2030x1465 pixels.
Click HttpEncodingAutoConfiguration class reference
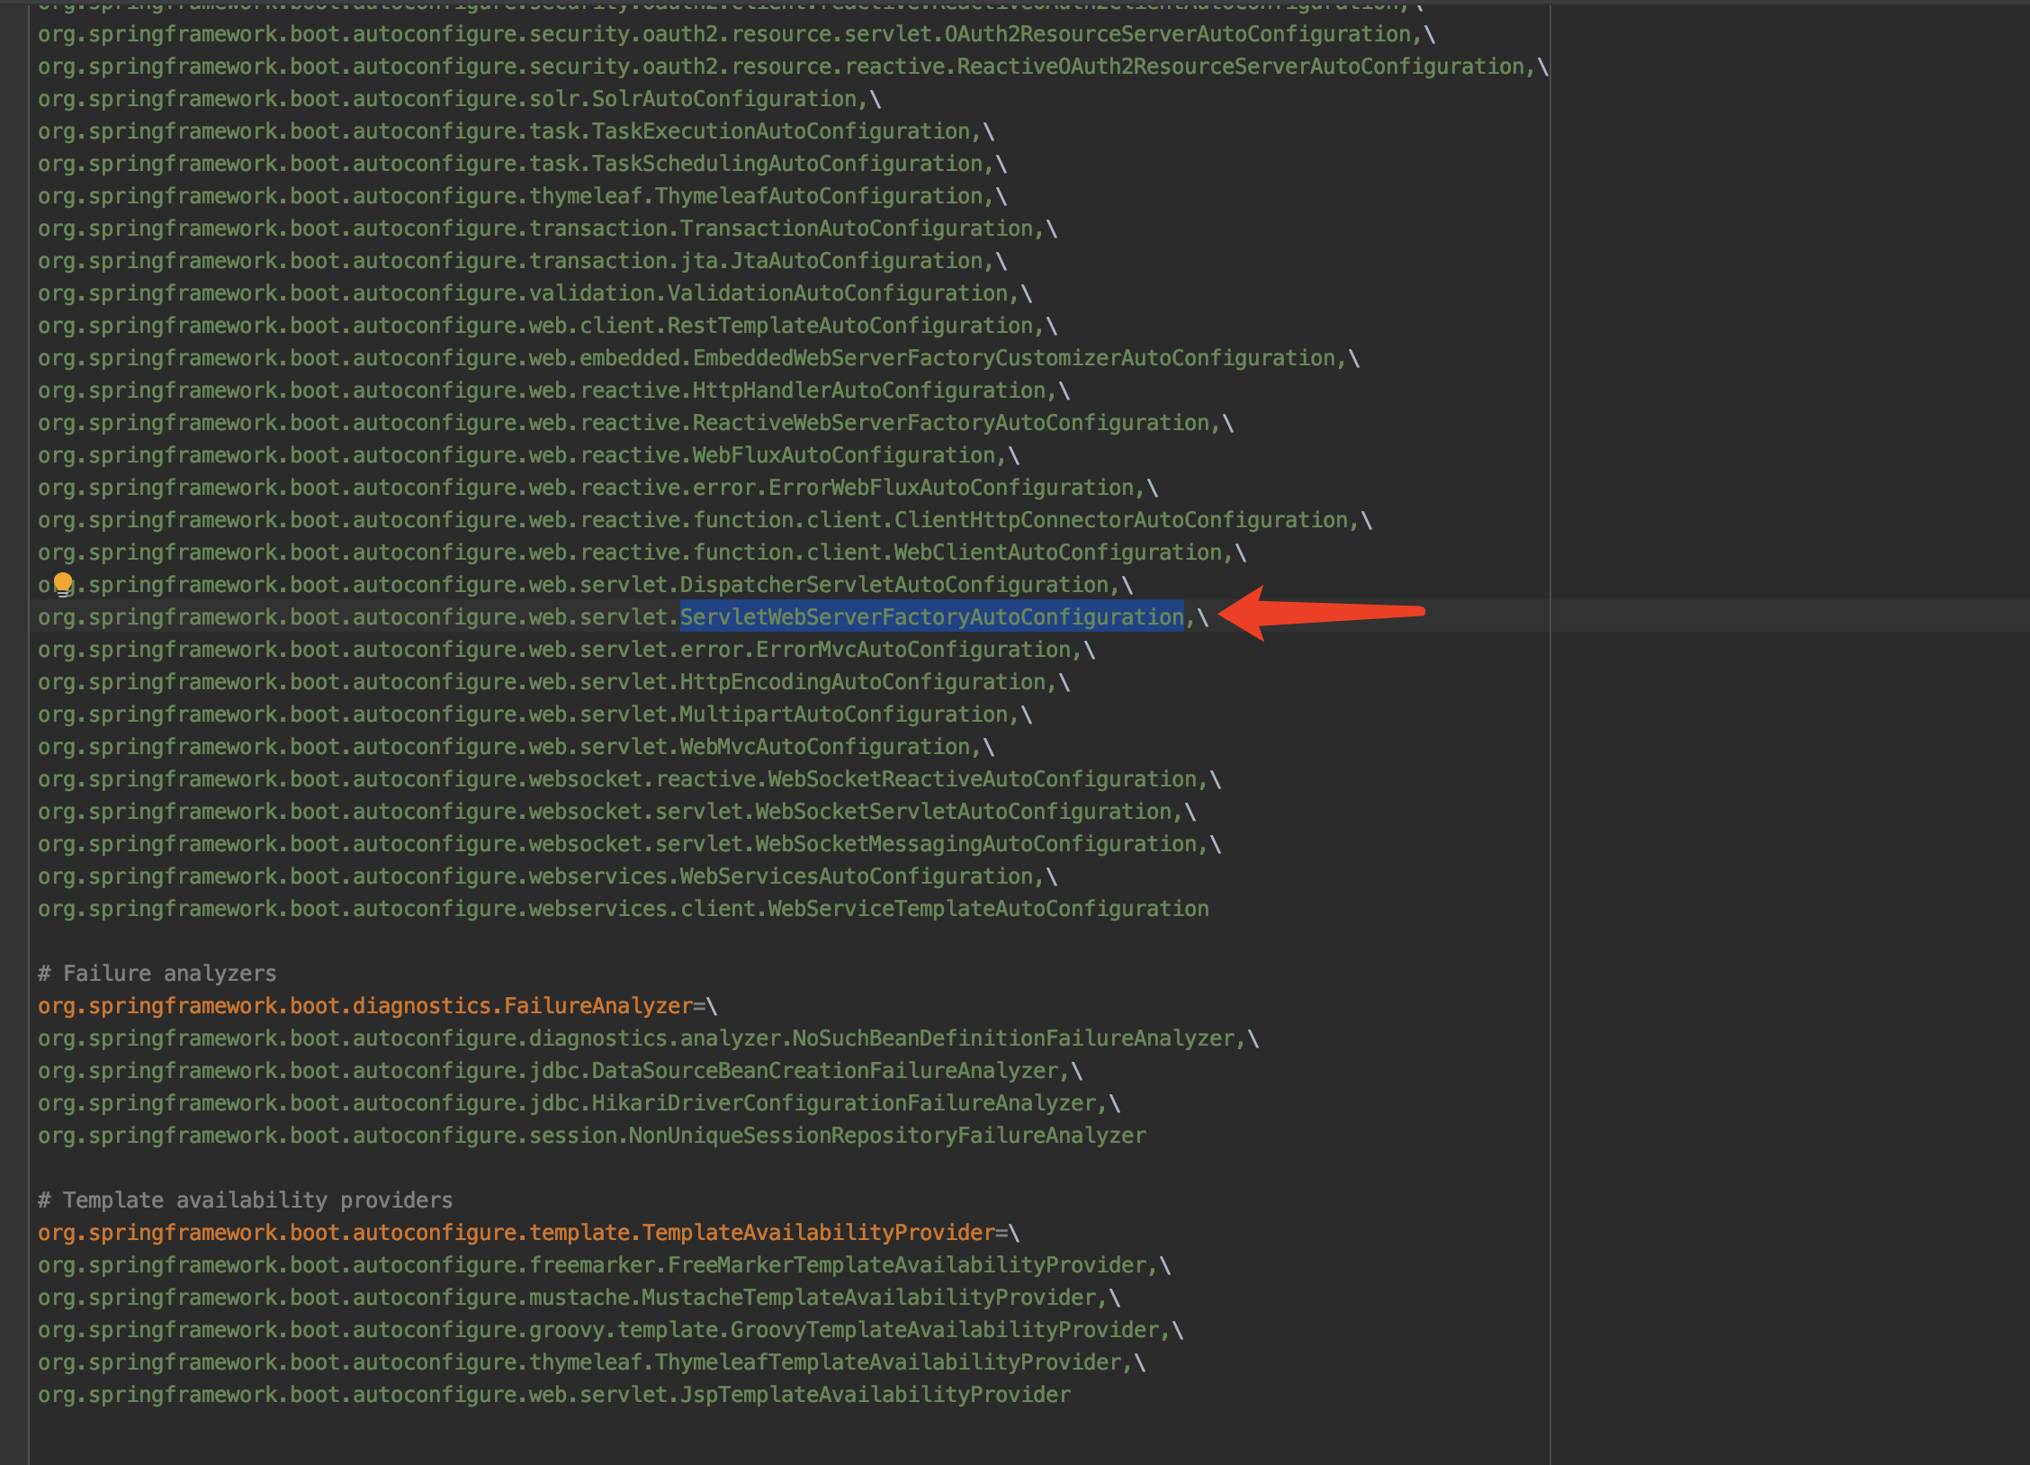(x=862, y=682)
